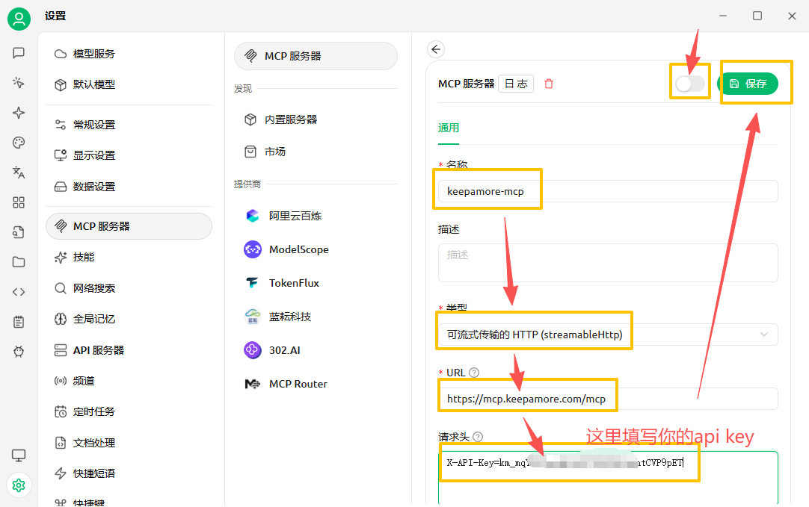Open 内置服务器 built-in servers
The height and width of the screenshot is (507, 809).
click(316, 119)
